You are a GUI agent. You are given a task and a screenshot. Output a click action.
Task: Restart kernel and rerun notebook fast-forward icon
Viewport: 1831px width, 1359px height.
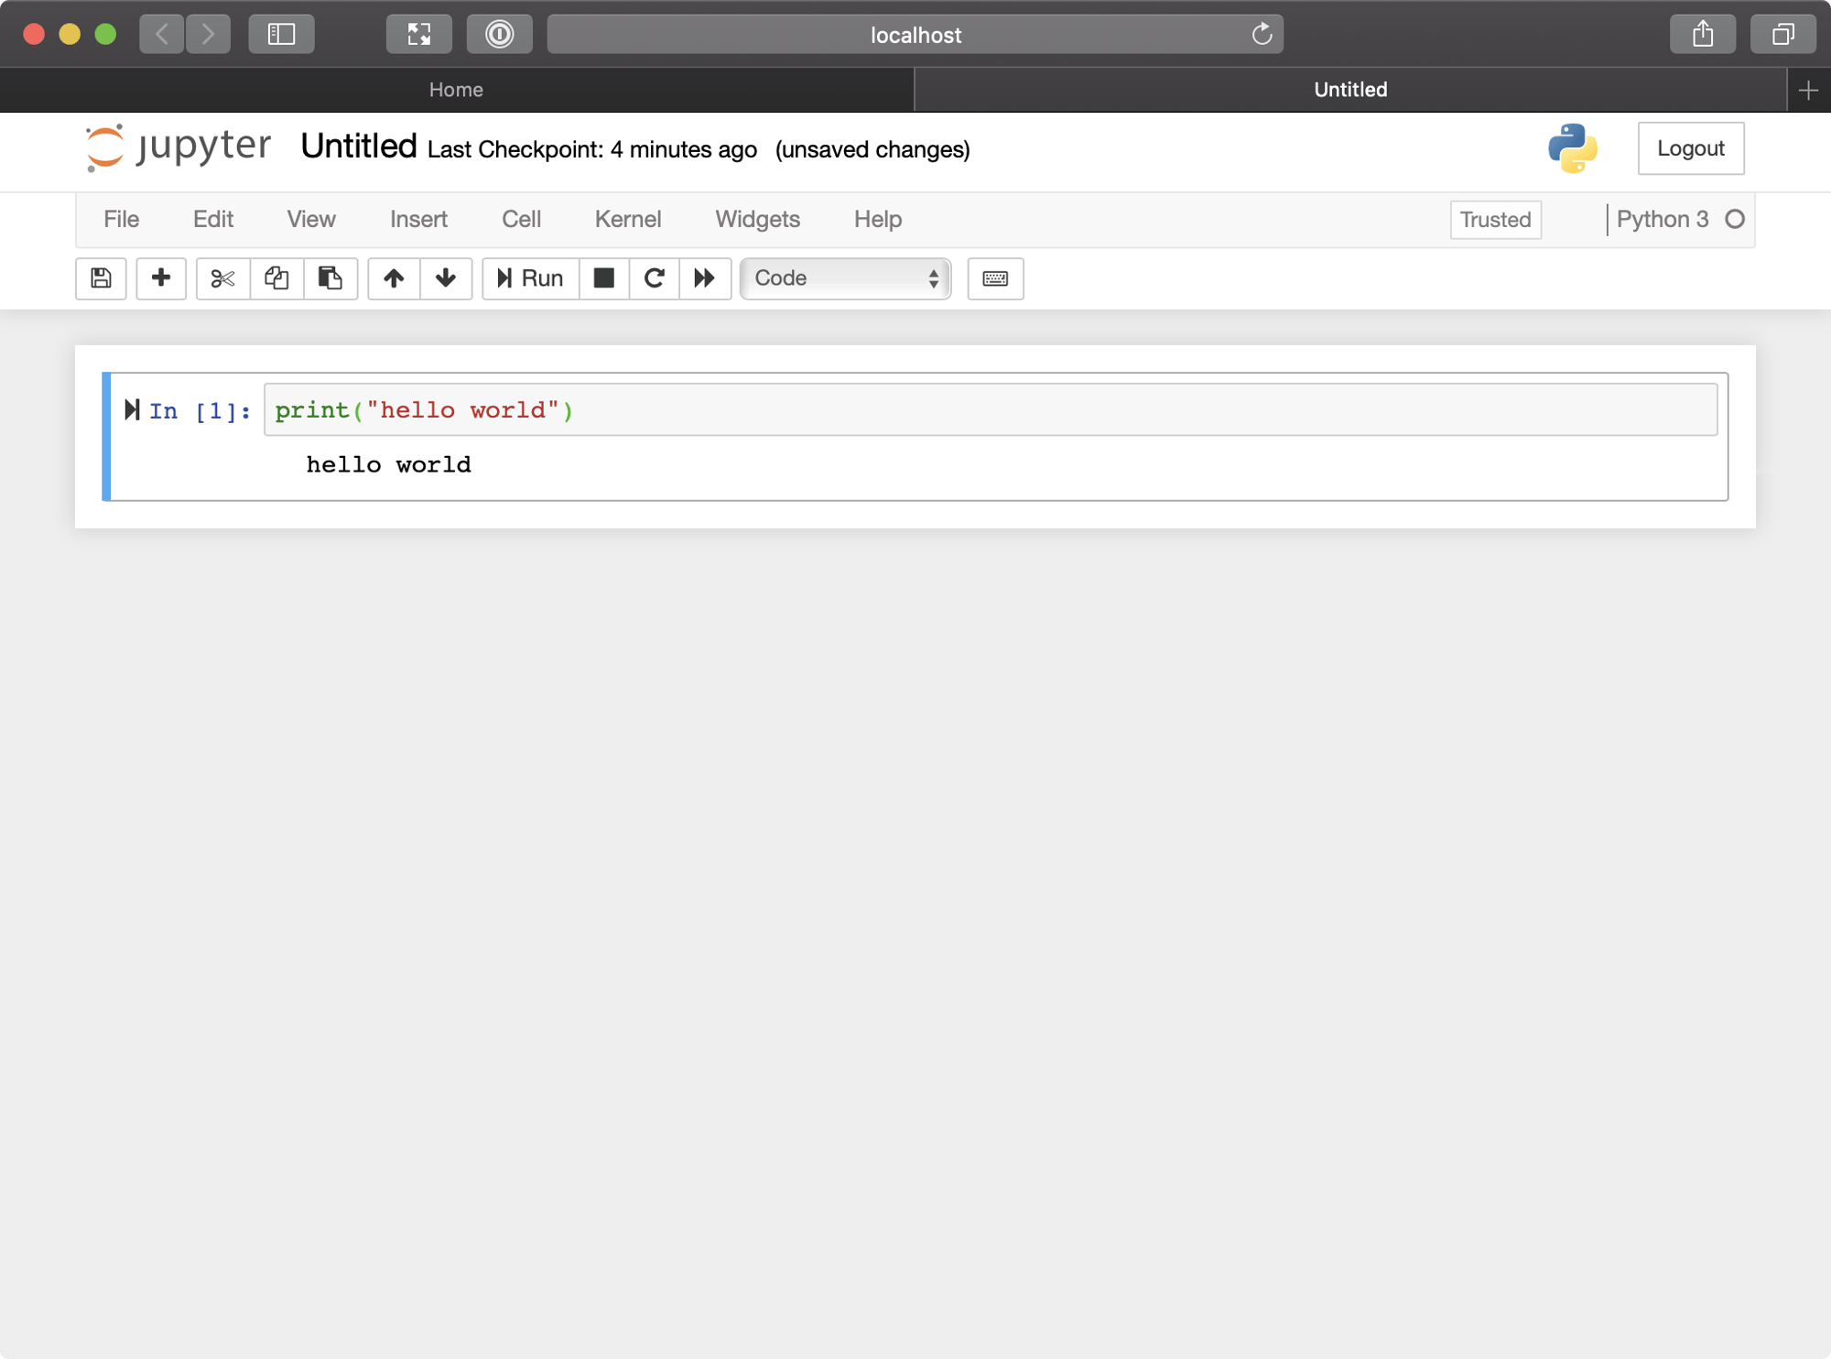pos(704,278)
